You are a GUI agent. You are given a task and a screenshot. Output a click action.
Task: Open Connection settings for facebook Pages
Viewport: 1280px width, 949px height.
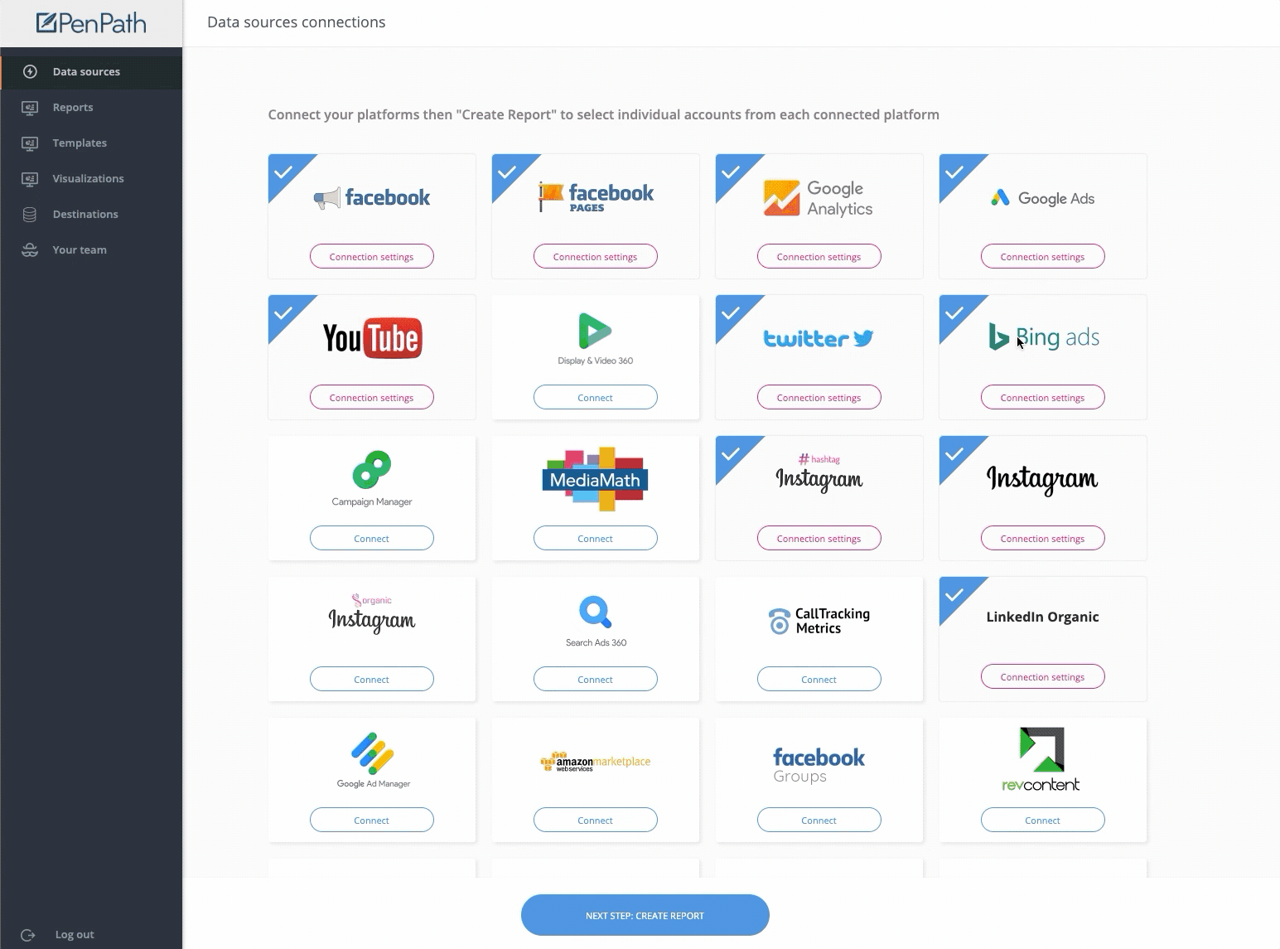click(596, 256)
